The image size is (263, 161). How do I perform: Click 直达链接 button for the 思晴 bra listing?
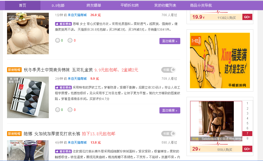(x=170, y=41)
